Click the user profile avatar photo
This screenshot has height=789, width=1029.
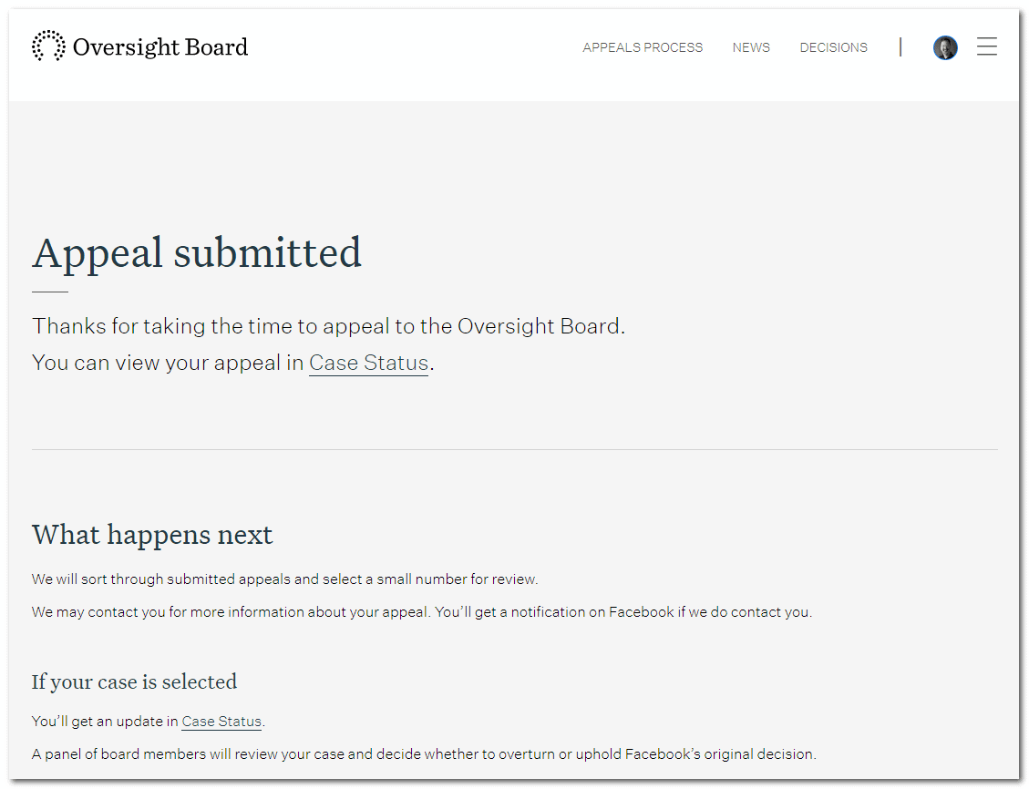(x=945, y=46)
